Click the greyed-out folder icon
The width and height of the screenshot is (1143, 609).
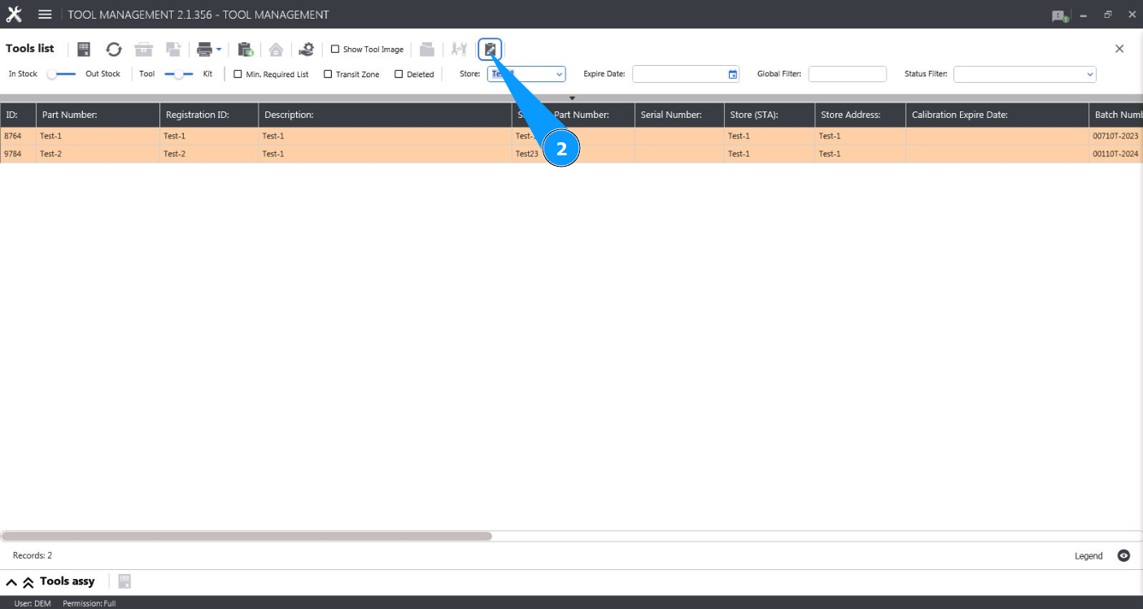[427, 50]
